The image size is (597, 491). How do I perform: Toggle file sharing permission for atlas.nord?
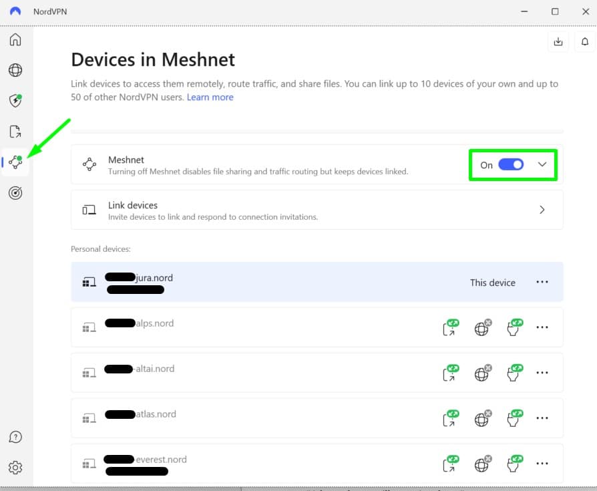tap(451, 418)
